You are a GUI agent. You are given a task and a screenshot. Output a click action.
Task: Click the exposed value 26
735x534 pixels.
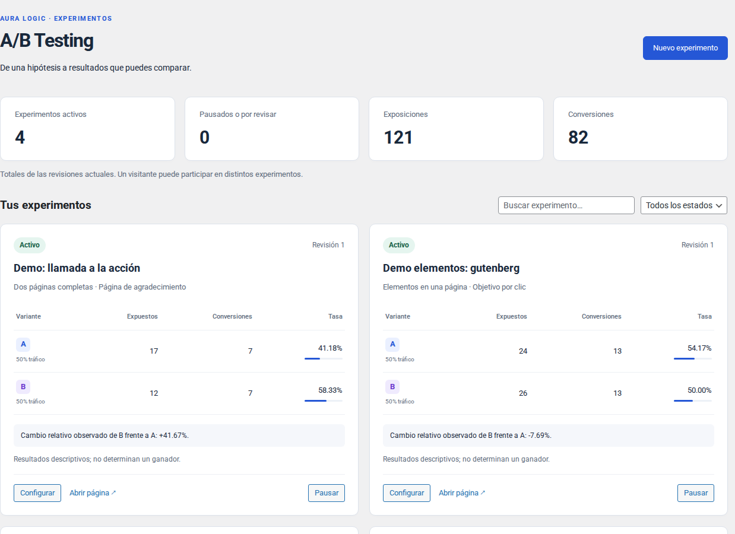(523, 393)
